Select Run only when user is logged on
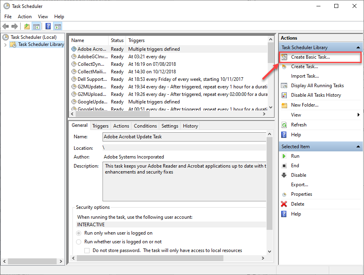The width and height of the screenshot is (364, 275). click(x=79, y=233)
